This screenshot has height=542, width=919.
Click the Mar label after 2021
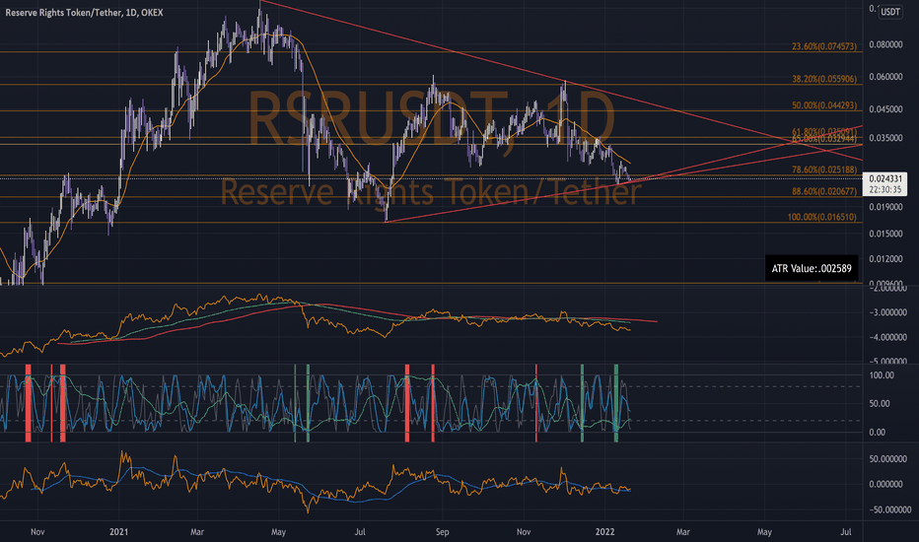pos(197,532)
